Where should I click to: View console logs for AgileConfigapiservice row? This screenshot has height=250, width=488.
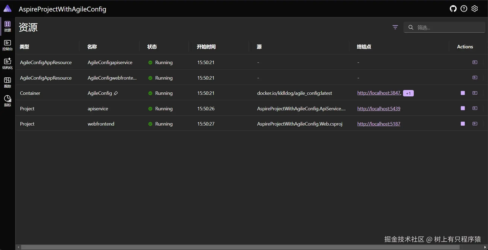click(x=475, y=62)
